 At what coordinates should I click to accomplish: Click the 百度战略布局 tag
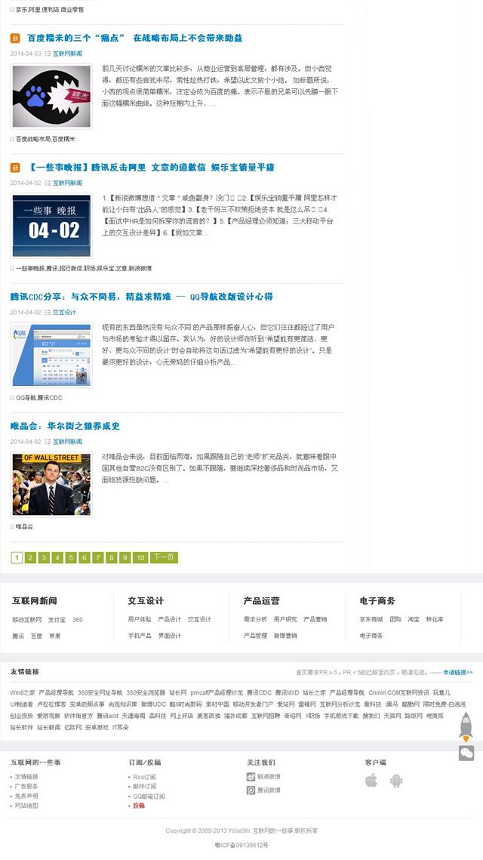(x=33, y=140)
